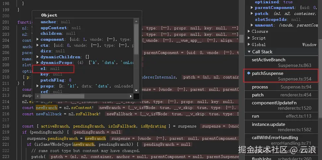Click the anchor: null property
The width and height of the screenshot is (322, 160).
[x=55, y=22]
